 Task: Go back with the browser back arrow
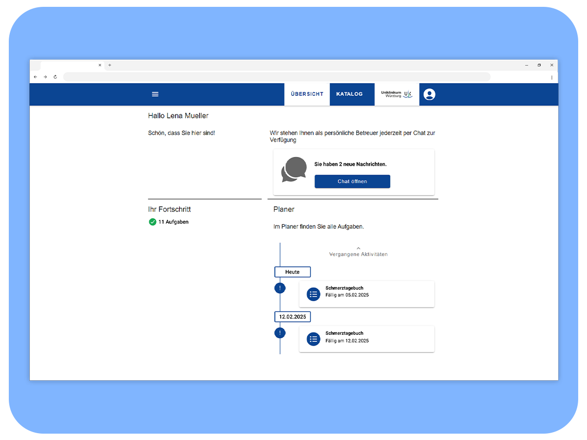[35, 77]
